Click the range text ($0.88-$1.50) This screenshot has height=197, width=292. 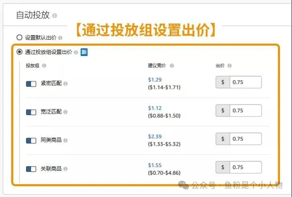164,116
